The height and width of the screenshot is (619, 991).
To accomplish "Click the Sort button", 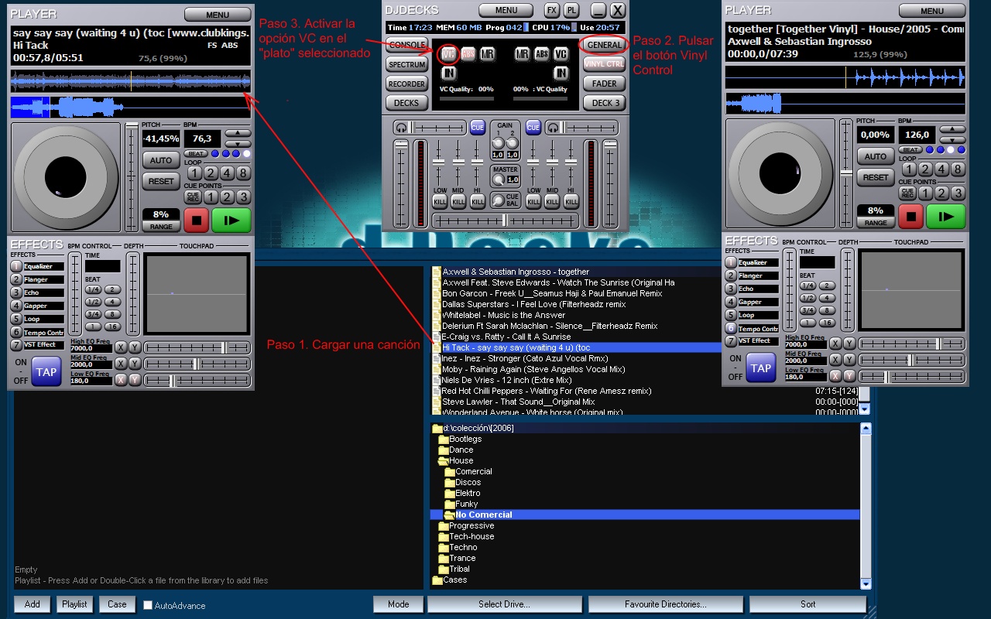I will tap(808, 604).
